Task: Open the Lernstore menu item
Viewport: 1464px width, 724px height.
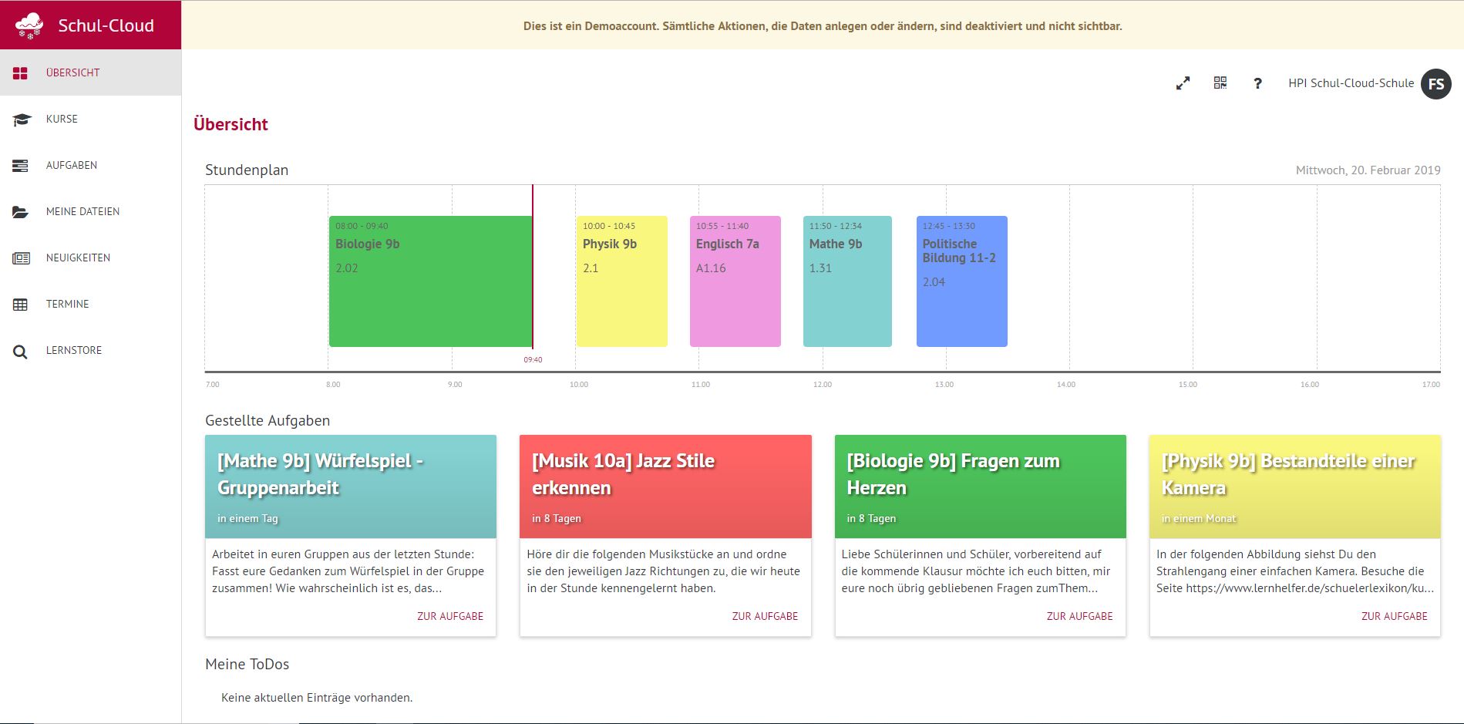Action: 74,351
